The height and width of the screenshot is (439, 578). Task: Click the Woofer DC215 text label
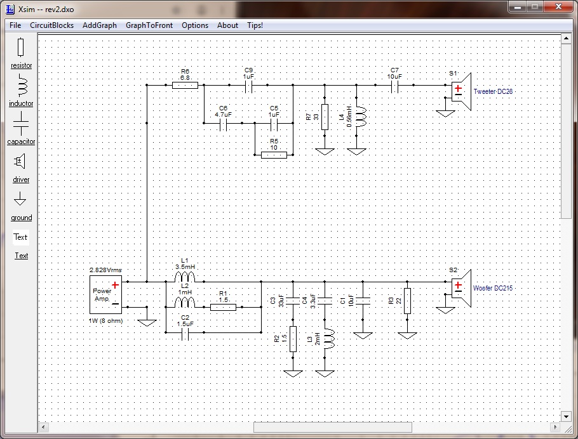[492, 288]
